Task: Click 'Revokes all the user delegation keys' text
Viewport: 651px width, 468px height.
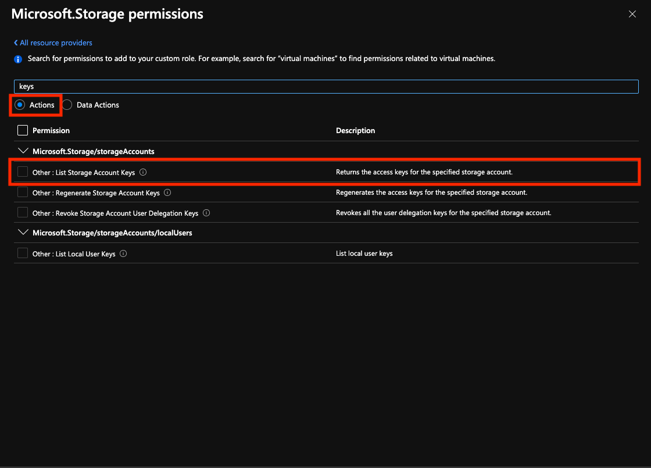Action: point(443,213)
